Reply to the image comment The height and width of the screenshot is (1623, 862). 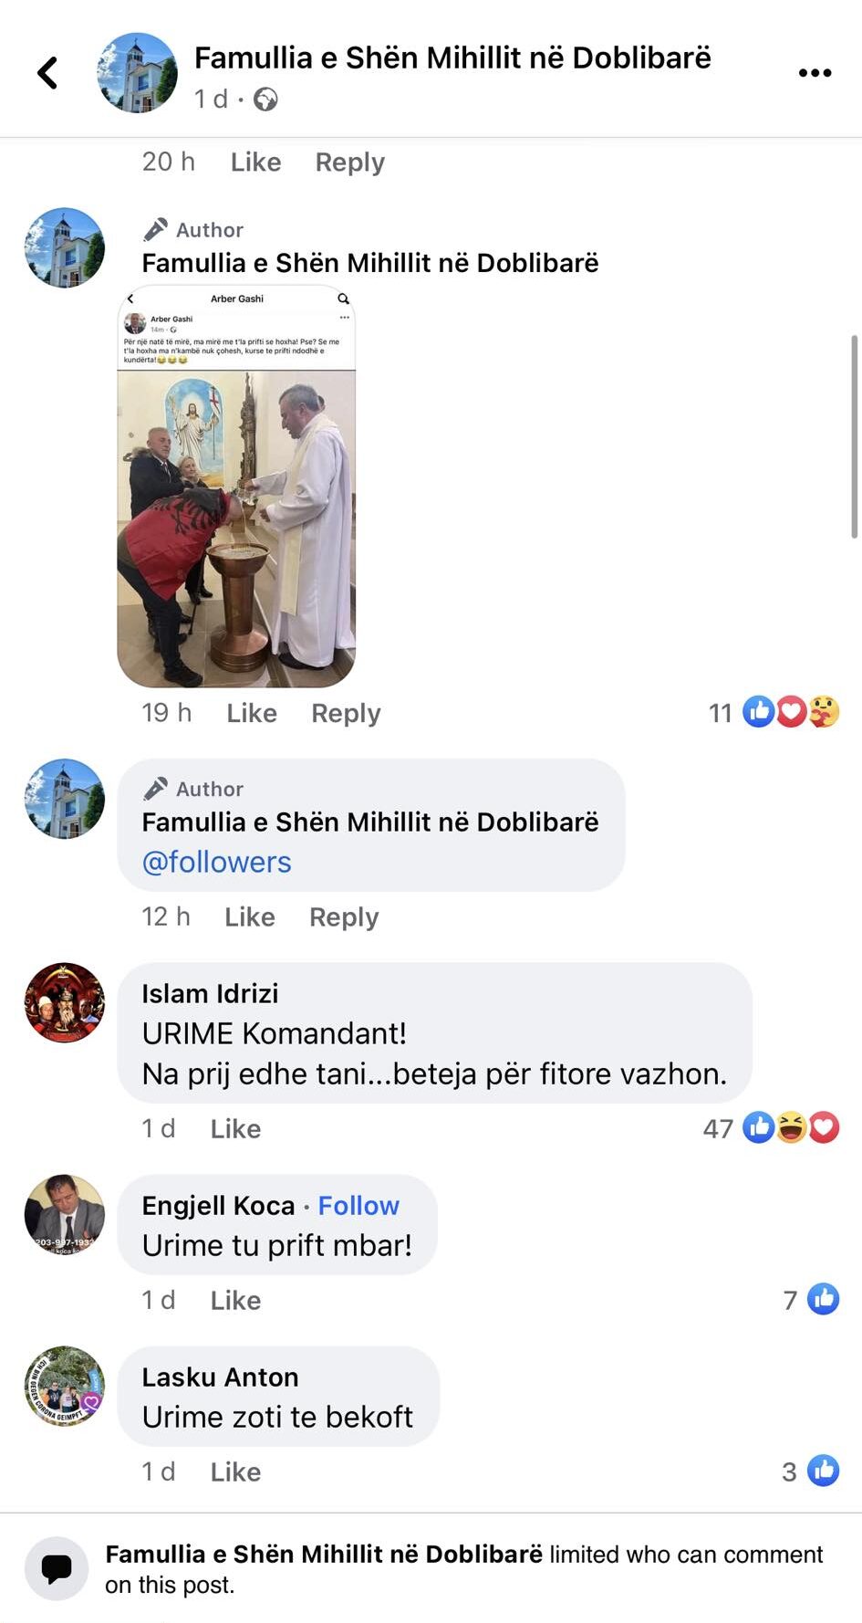pos(346,713)
